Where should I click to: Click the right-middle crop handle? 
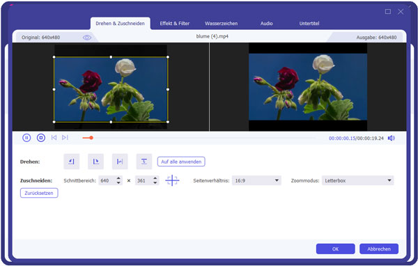point(168,90)
